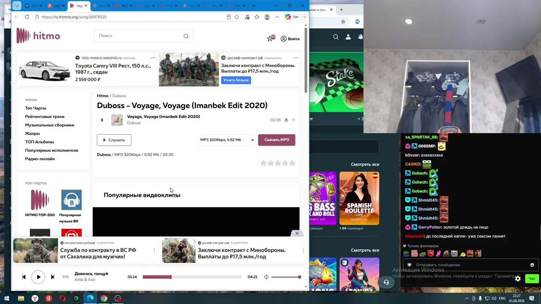Switch to the Yandex 'voy' tab
Screen dimensions: 541x304
55,6
